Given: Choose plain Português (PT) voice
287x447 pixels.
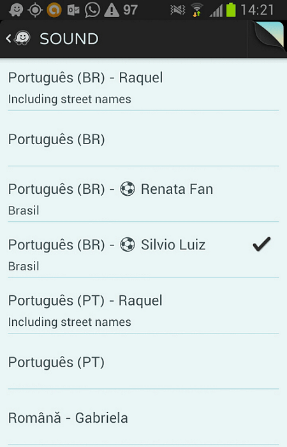Looking at the screenshot, I should click(x=143, y=362).
